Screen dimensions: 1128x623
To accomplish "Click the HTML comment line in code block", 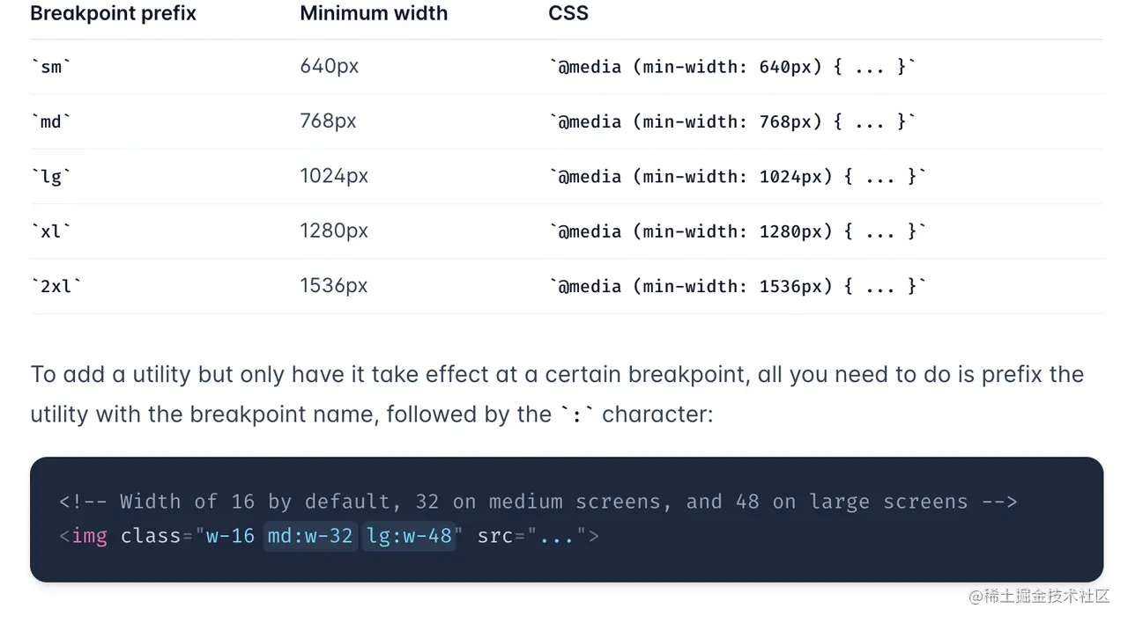I will click(x=538, y=502).
